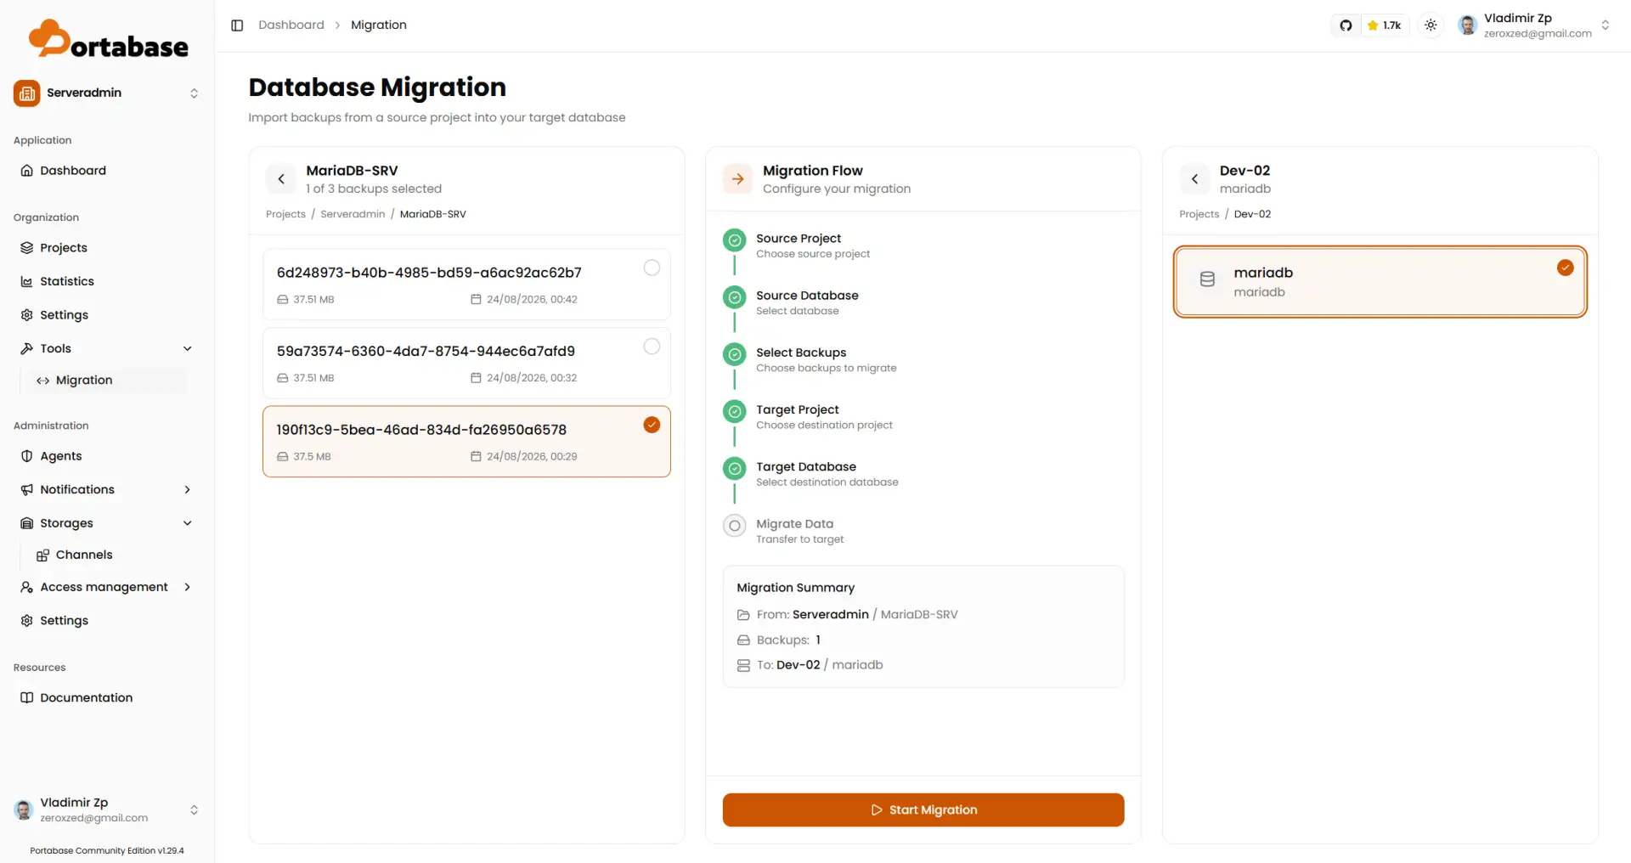This screenshot has width=1631, height=863.
Task: Click the 1.7k stars badge
Action: click(1385, 25)
